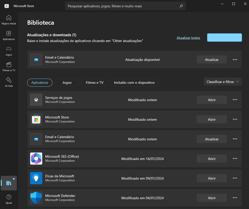The image size is (249, 209).
Task: Click the Modificado em 04/01/2024 text
Action: (x=142, y=198)
